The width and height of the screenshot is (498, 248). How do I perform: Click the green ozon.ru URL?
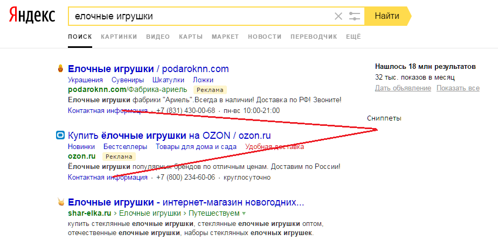pyautogui.click(x=82, y=157)
